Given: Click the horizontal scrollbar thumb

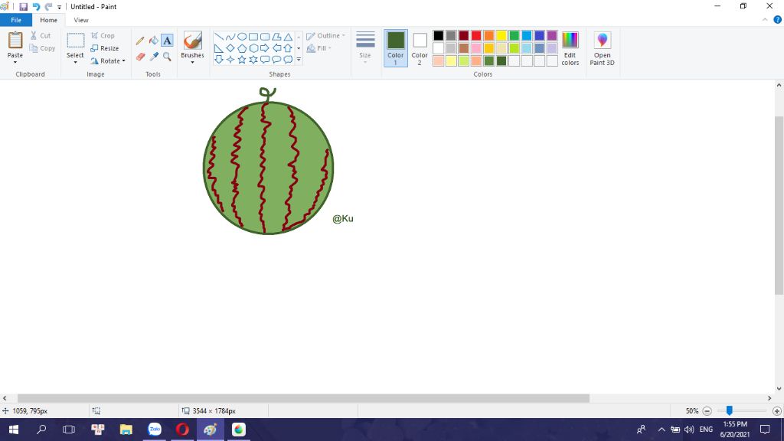Looking at the screenshot, I should pos(303,398).
